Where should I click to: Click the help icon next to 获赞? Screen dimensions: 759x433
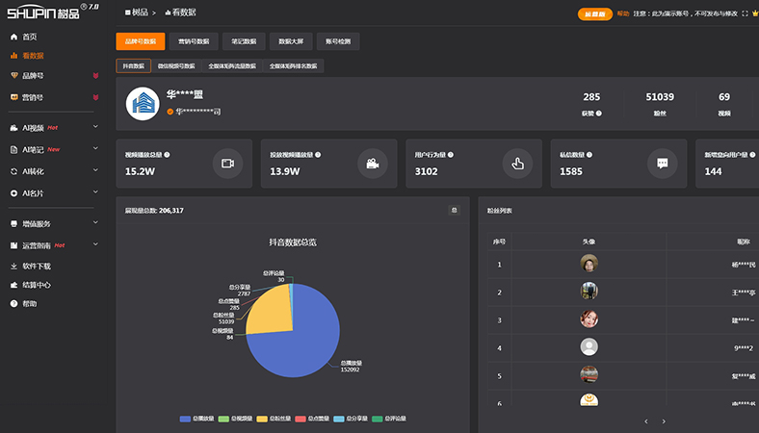(598, 113)
